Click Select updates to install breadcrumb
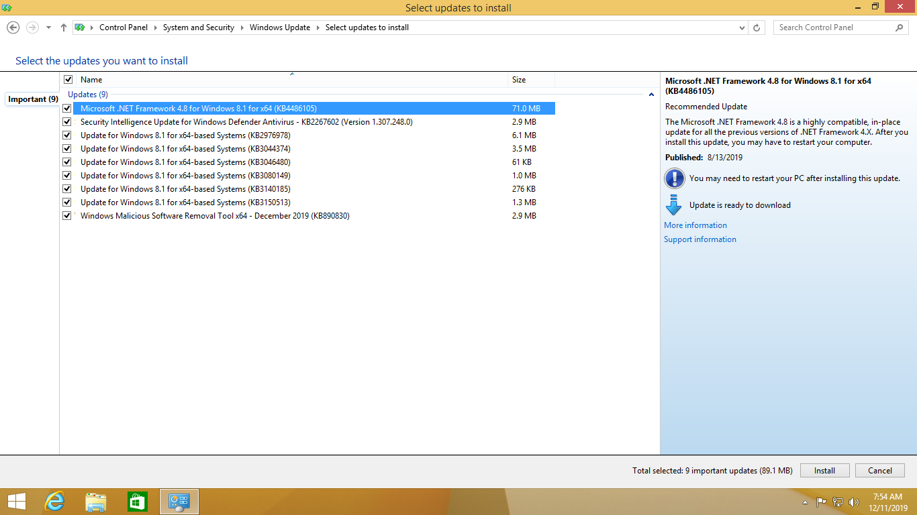The height and width of the screenshot is (515, 917). coord(367,27)
